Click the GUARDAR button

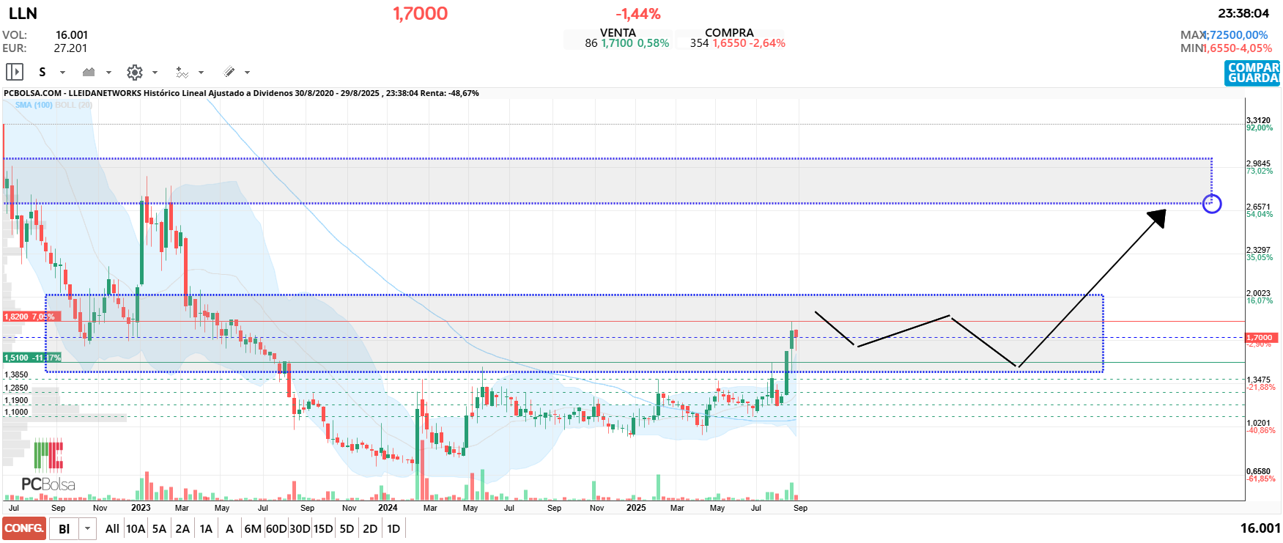1254,78
